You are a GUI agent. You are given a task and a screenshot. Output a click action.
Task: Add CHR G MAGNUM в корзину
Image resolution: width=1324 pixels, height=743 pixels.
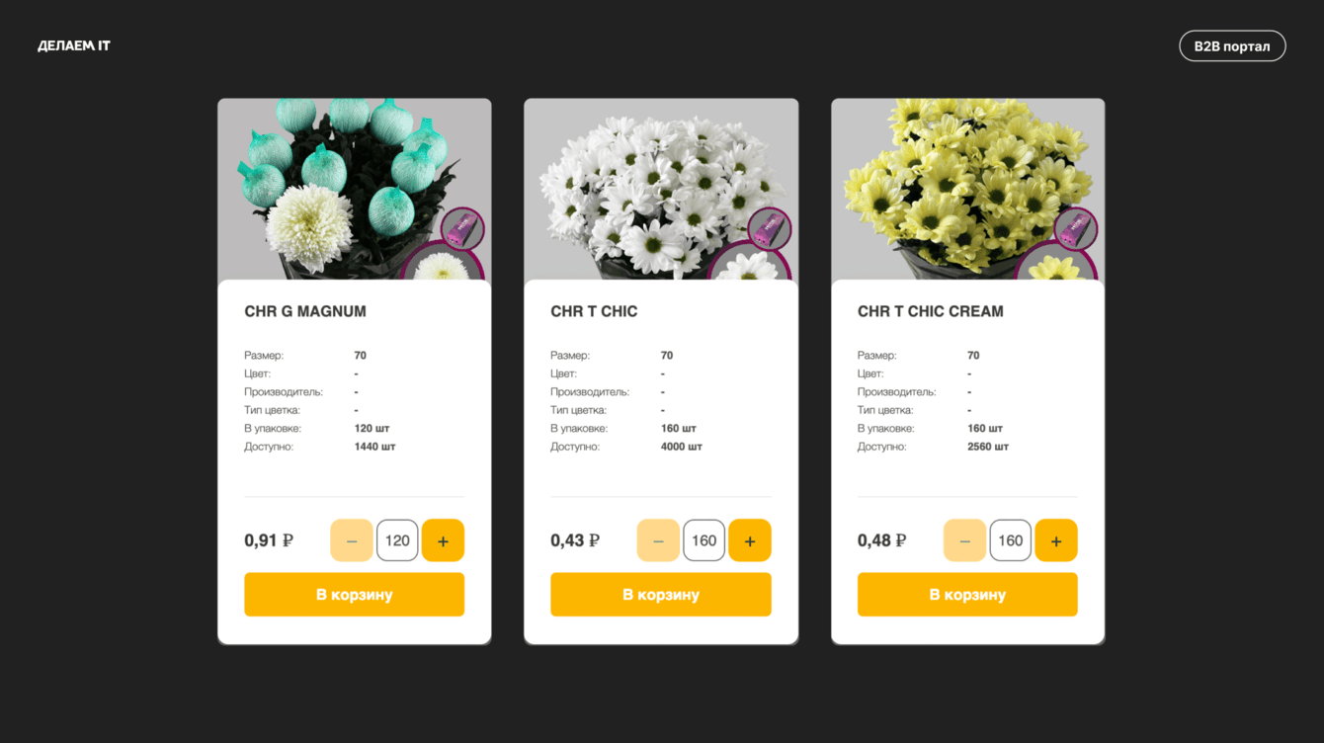[355, 595]
